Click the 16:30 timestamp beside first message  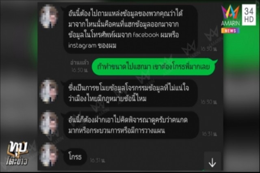tap(209, 49)
